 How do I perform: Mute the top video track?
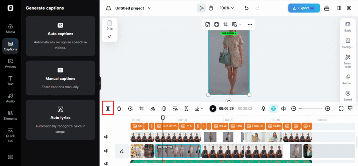pos(106,137)
